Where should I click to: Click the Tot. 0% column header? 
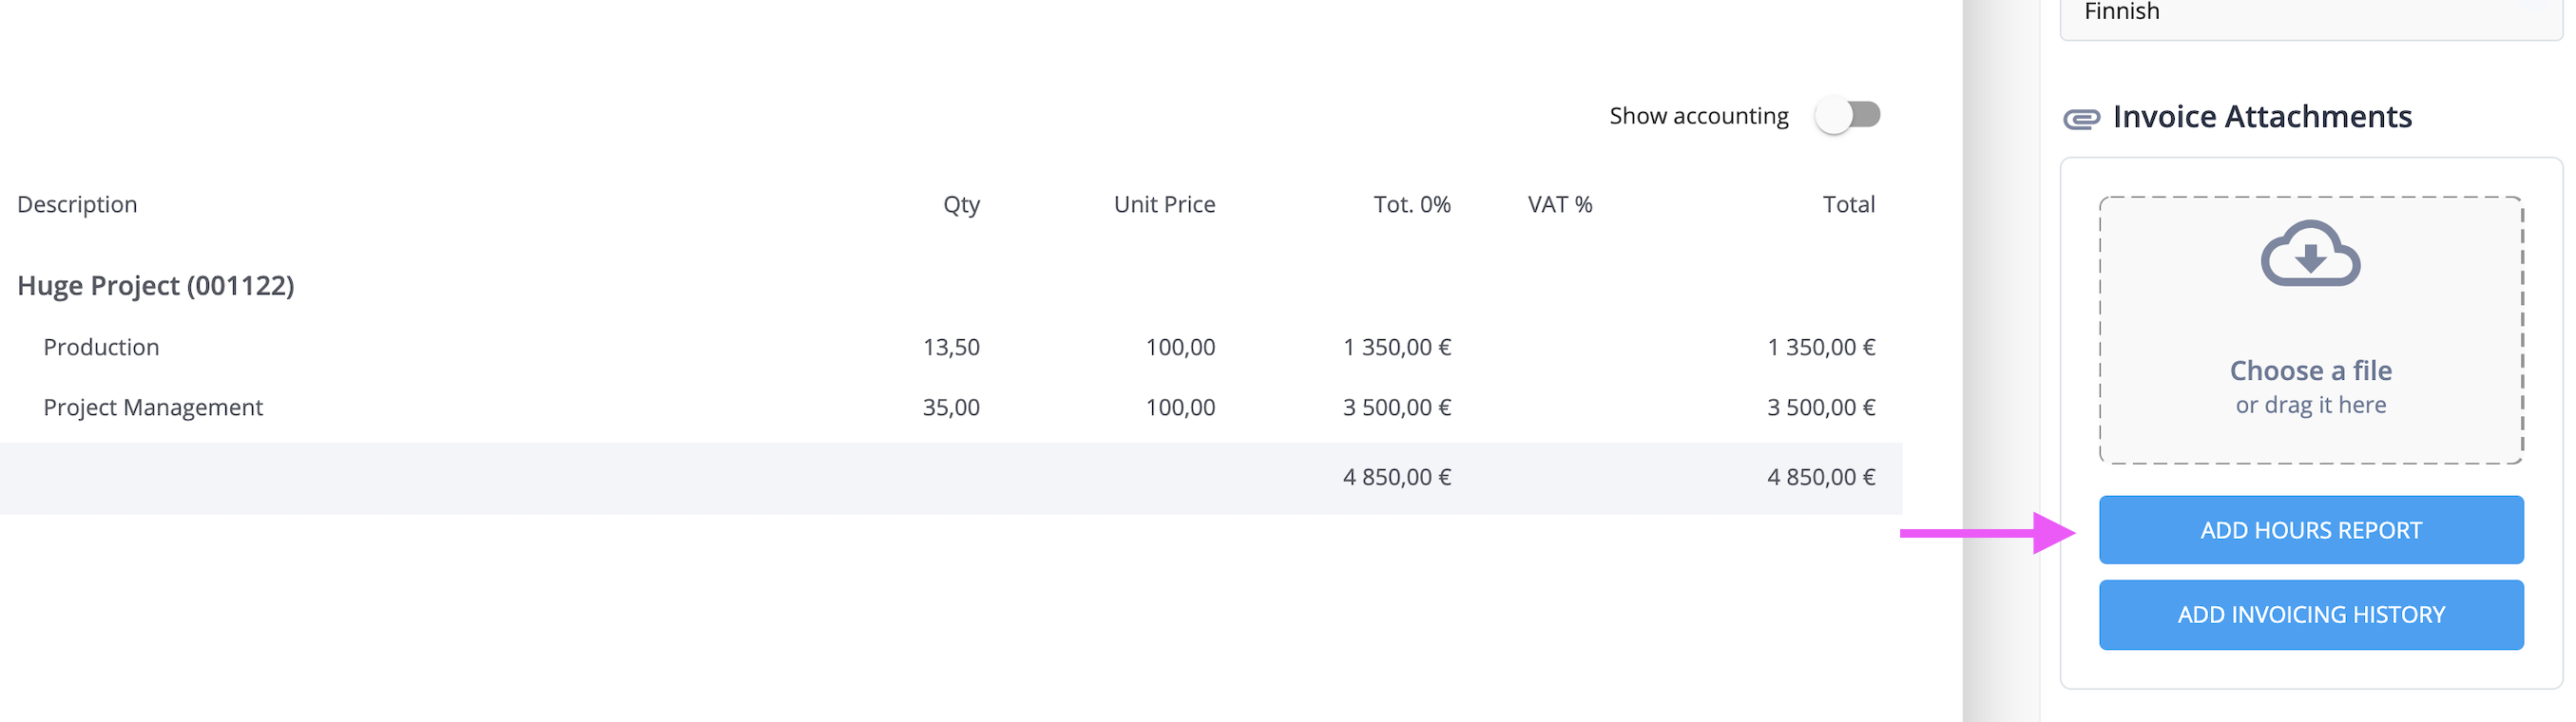(1411, 204)
